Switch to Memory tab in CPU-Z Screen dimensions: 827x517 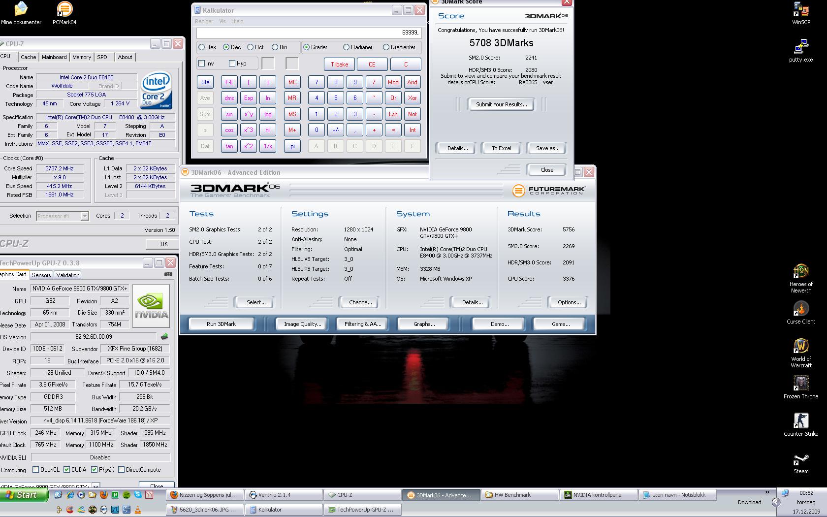[82, 57]
